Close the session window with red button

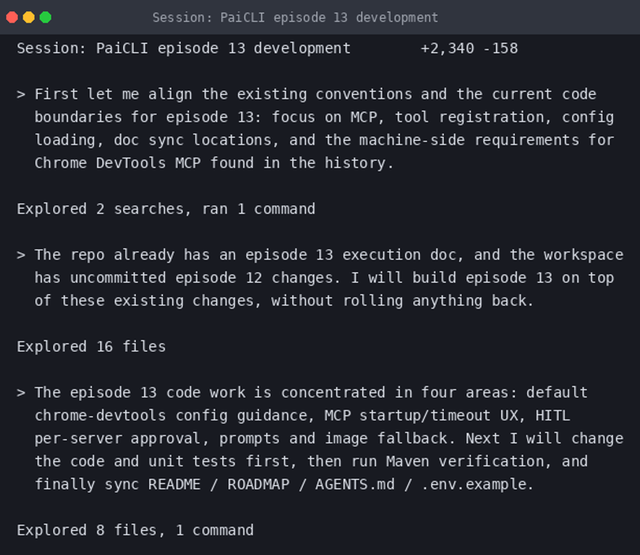pos(12,17)
